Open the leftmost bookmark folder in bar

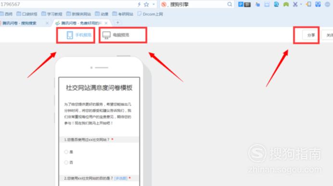[x=6, y=14]
